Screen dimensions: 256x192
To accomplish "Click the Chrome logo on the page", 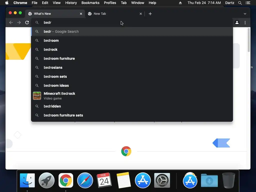I will pyautogui.click(x=126, y=151).
